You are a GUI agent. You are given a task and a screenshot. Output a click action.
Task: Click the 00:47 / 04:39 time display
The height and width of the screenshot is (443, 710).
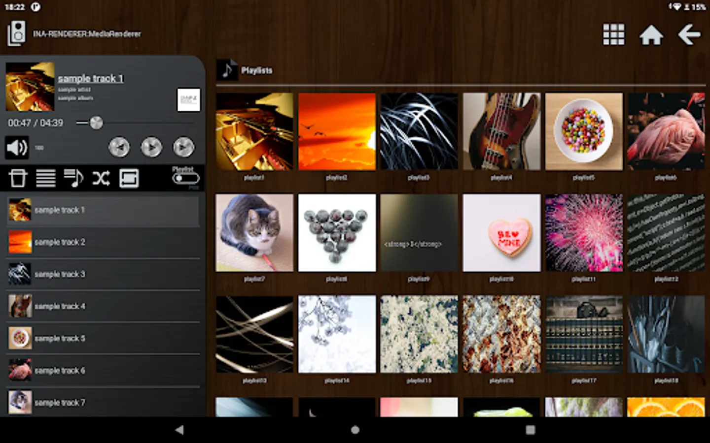(35, 123)
